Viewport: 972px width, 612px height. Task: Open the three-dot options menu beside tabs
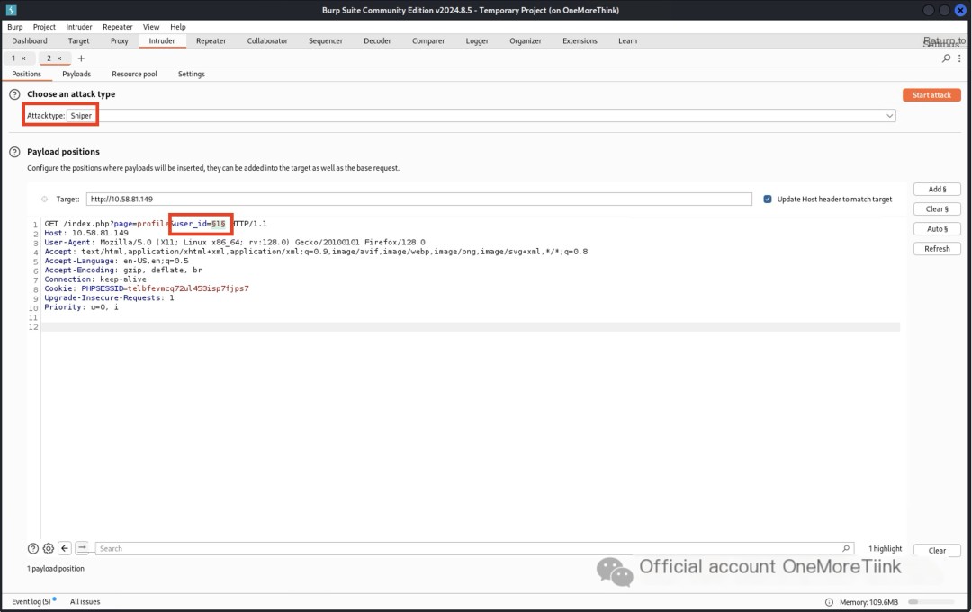point(959,58)
